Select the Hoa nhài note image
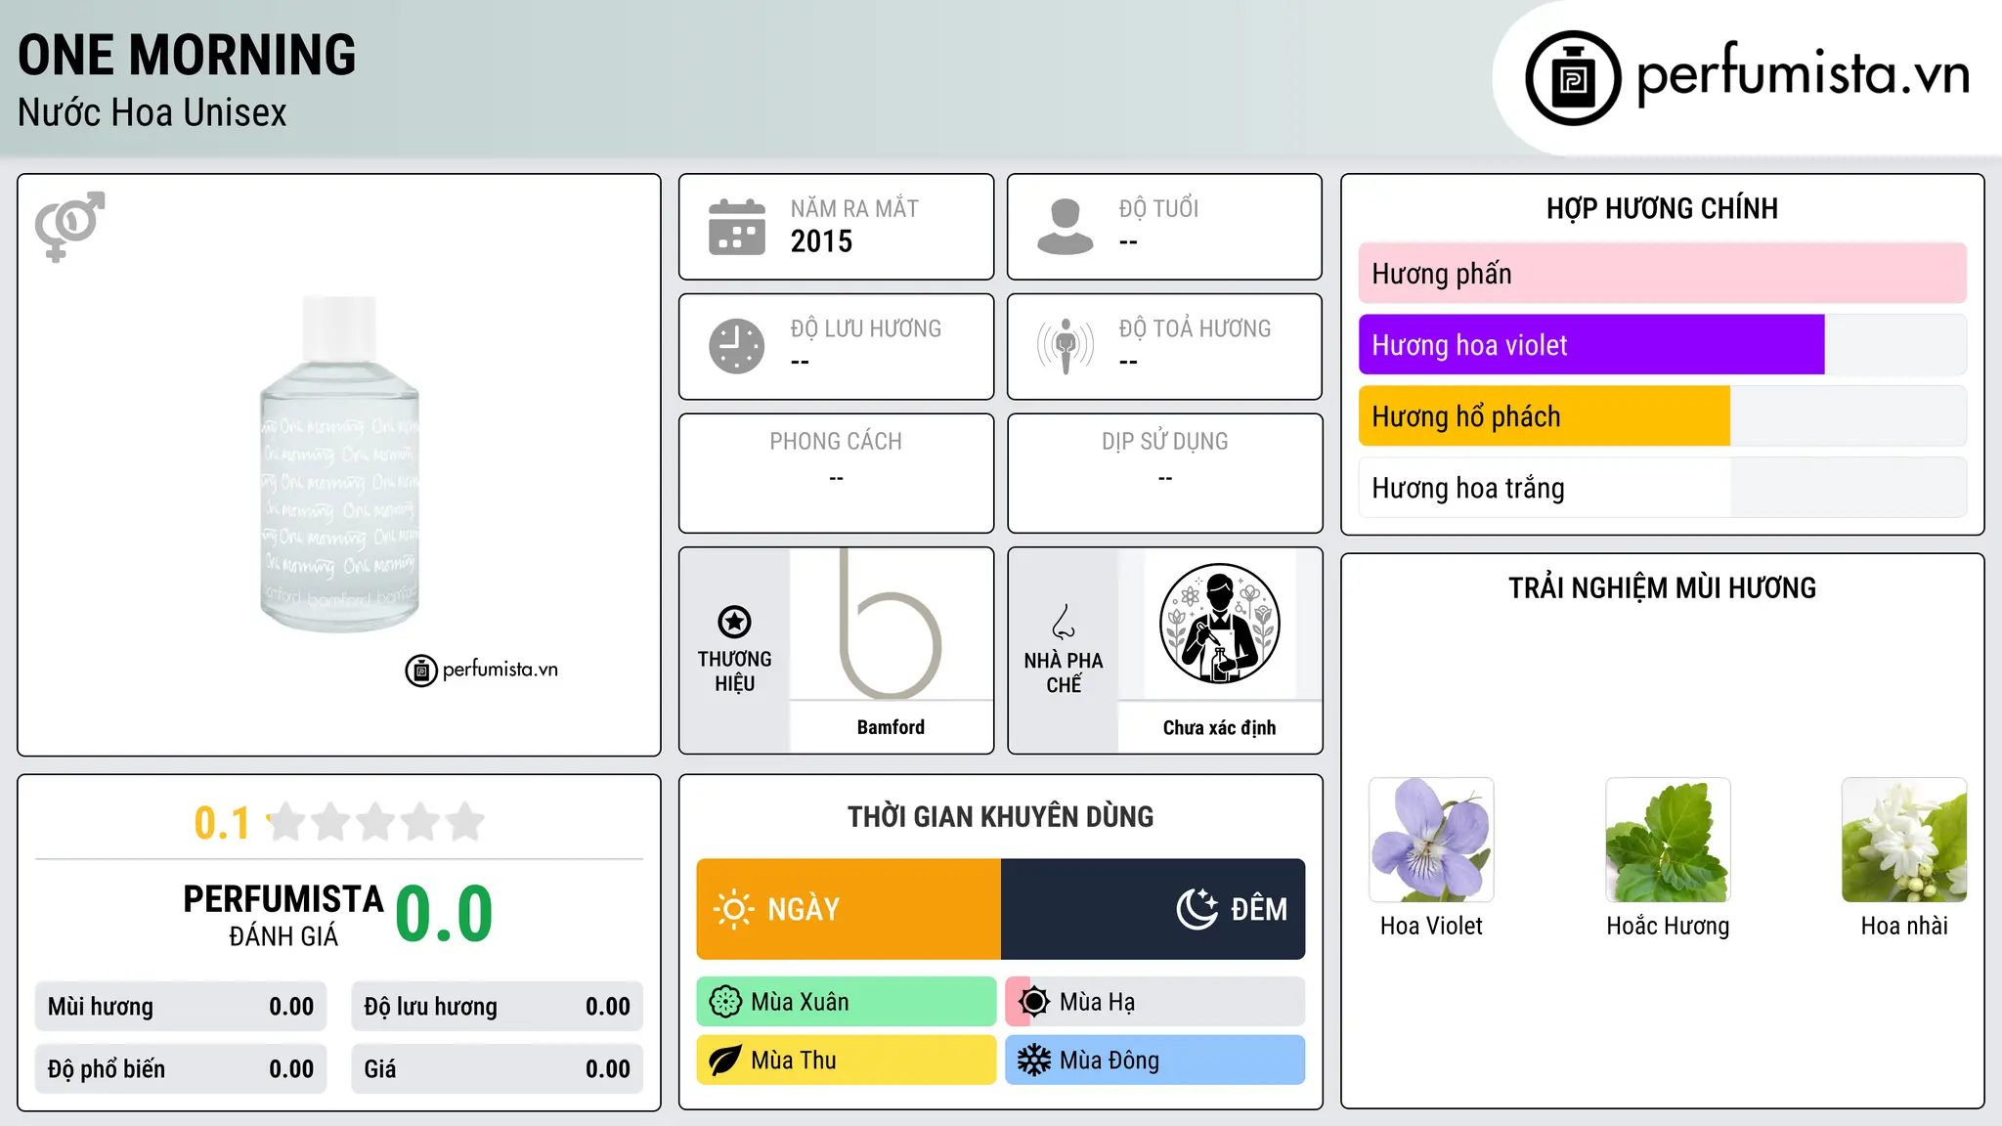This screenshot has height=1126, width=2002. coord(1904,840)
